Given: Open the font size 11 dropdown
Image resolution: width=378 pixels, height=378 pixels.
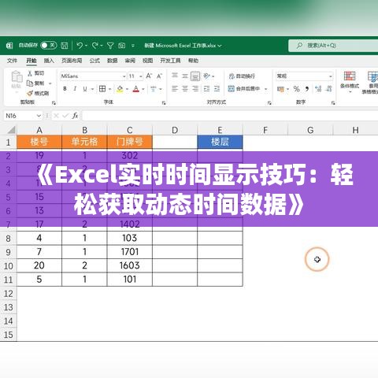Looking at the screenshot, I should 141,76.
